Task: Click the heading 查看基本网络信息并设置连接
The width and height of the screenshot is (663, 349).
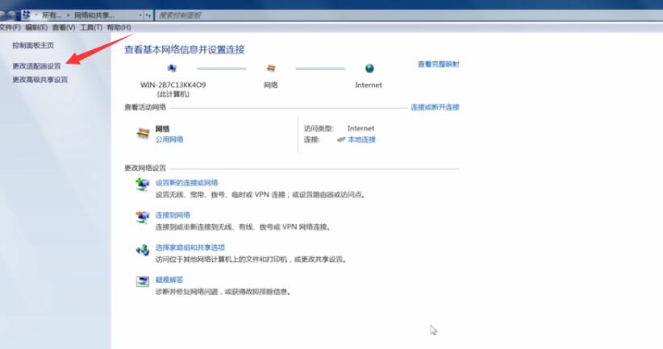Action: [185, 49]
